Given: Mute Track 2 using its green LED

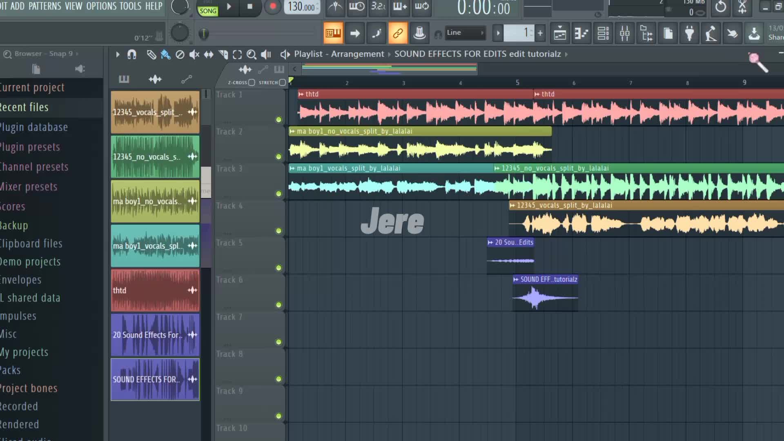Looking at the screenshot, I should click(x=278, y=157).
